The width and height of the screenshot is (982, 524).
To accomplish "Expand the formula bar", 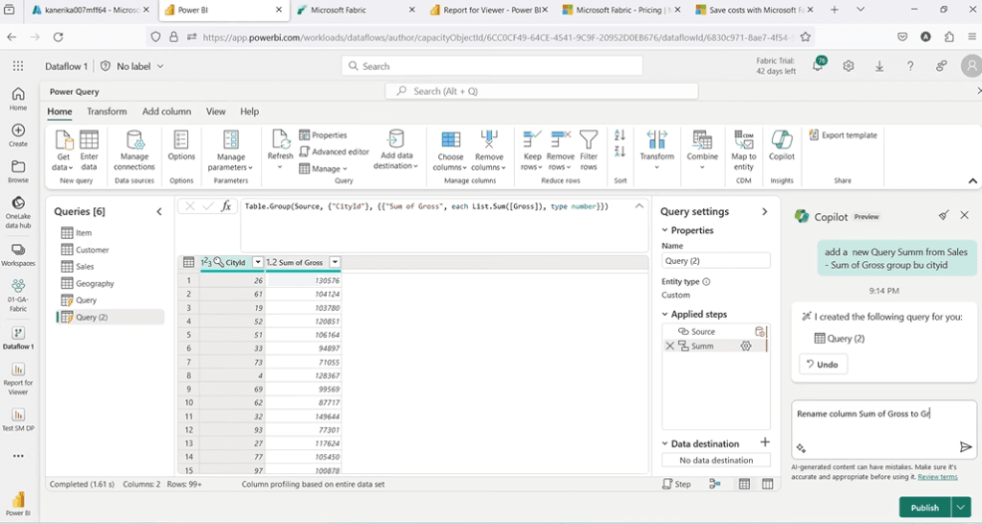I will (639, 205).
